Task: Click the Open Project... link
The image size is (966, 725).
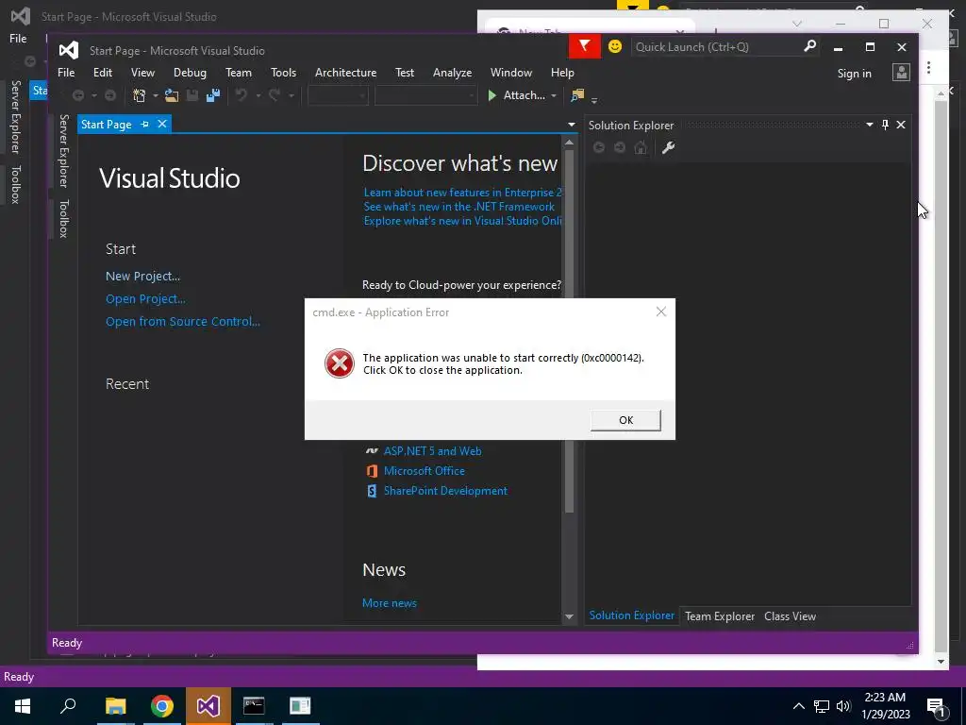Action: (145, 299)
